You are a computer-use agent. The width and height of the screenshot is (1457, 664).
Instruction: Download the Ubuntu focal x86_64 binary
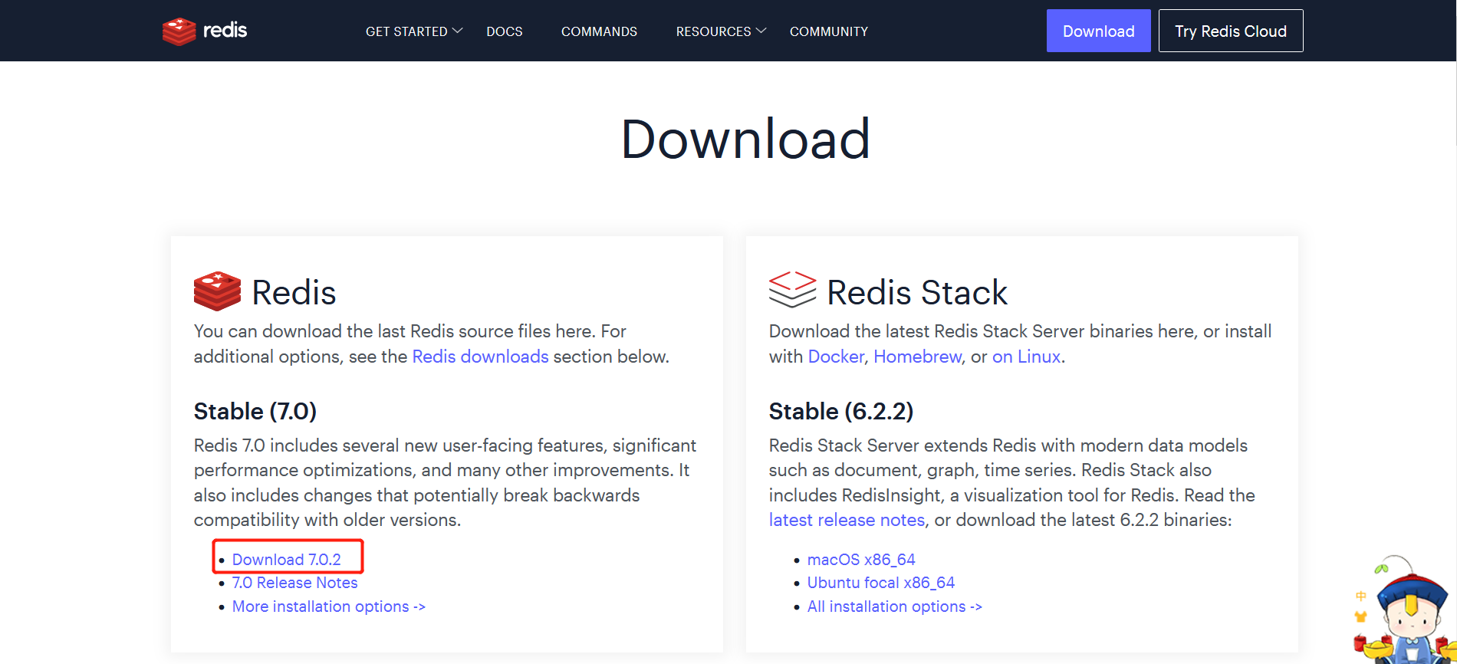880,583
